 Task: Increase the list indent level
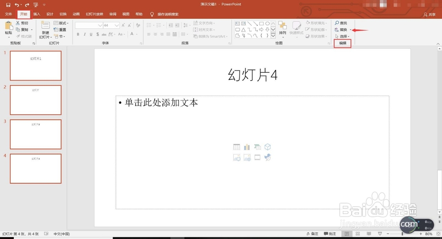click(177, 25)
